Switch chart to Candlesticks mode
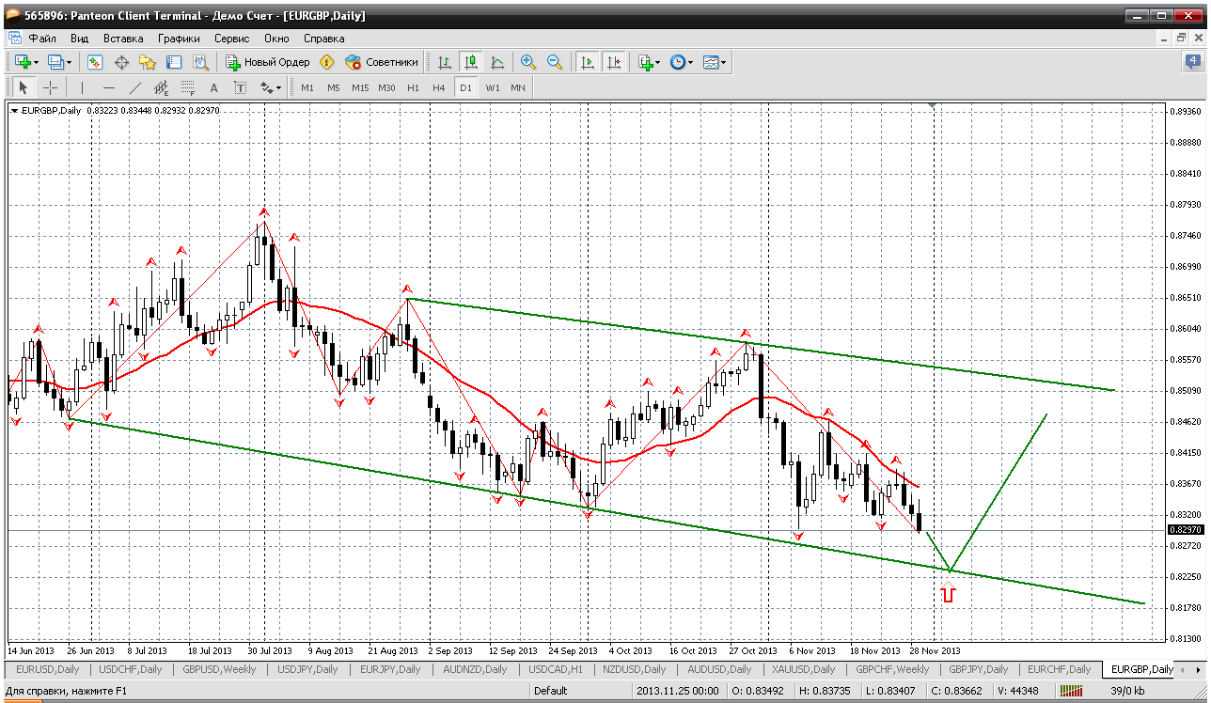The image size is (1211, 703). (x=470, y=62)
